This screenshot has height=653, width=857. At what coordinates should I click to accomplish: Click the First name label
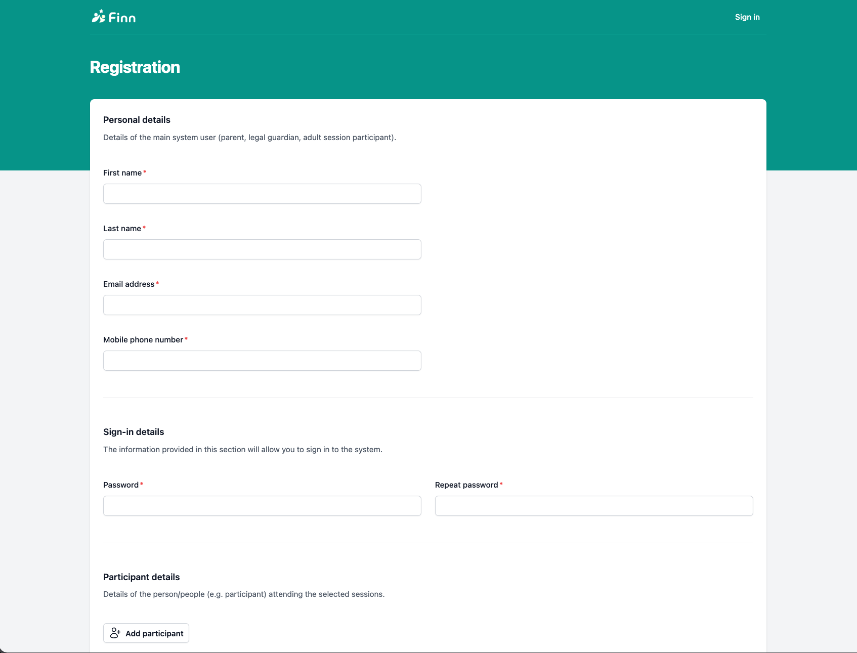[122, 173]
